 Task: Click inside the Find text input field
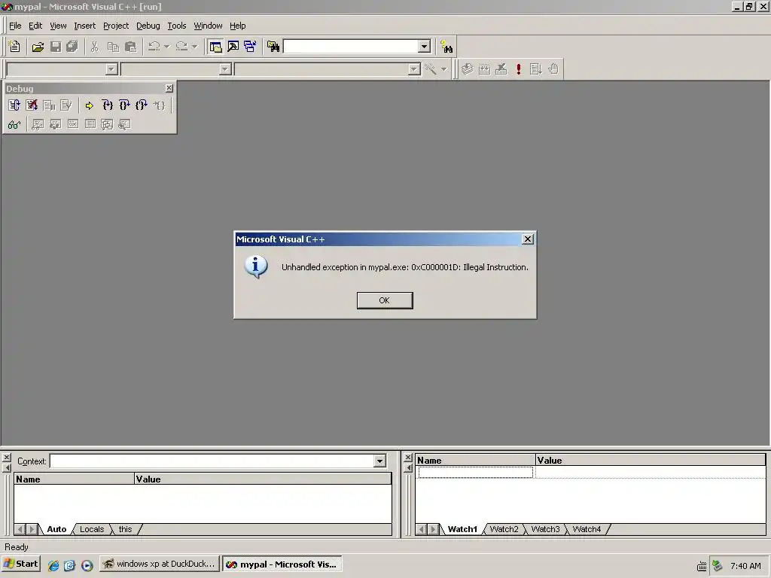pyautogui.click(x=351, y=47)
